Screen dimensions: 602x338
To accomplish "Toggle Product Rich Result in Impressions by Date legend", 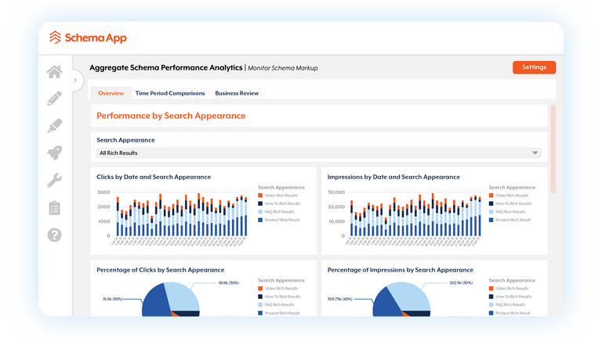I will 510,220.
